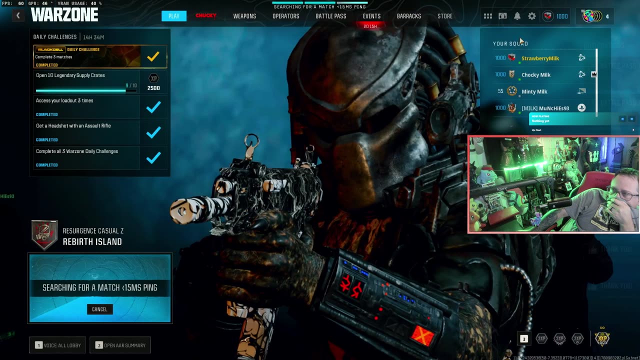Image resolution: width=640 pixels, height=360 pixels.
Task: Click Open AAR Summary button
Action: pyautogui.click(x=120, y=345)
